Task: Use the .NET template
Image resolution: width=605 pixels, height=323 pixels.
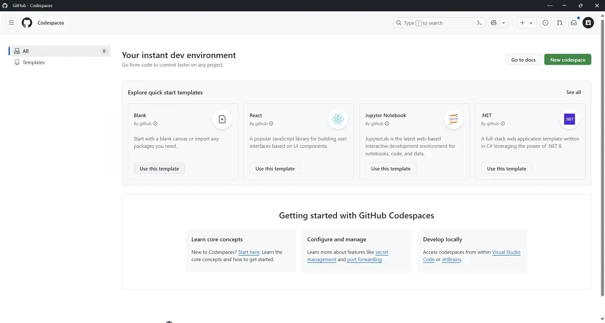Action: pyautogui.click(x=507, y=169)
